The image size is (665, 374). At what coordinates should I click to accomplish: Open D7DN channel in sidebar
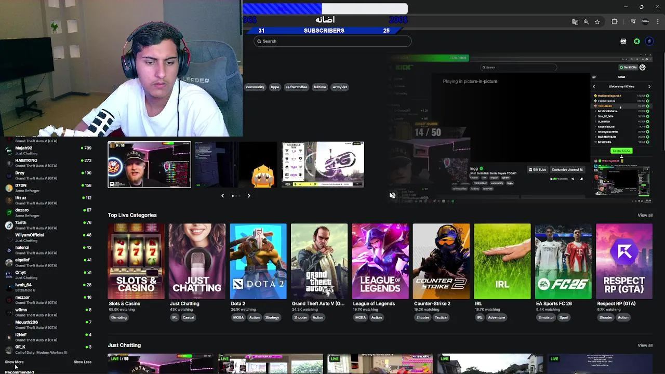tap(48, 188)
